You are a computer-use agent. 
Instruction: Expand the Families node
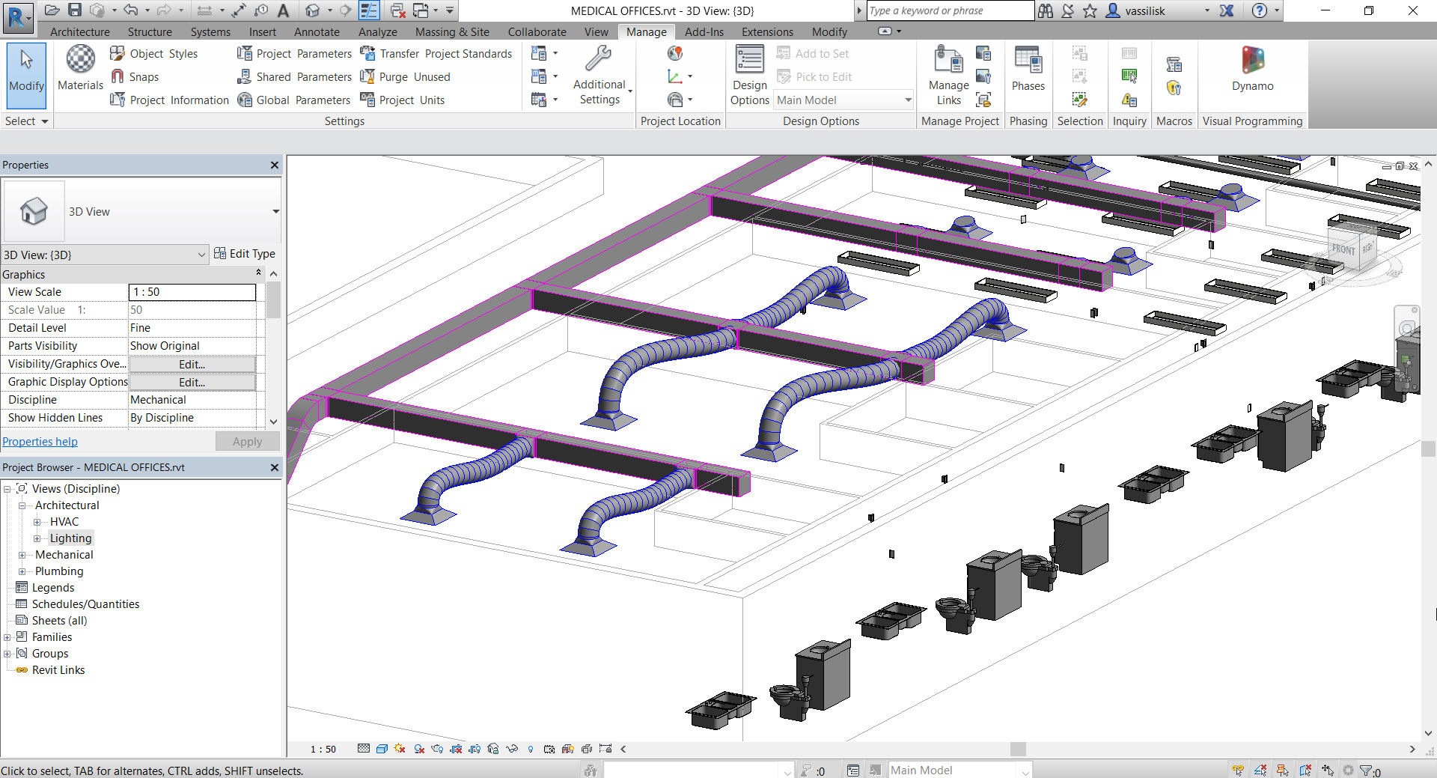(x=7, y=637)
